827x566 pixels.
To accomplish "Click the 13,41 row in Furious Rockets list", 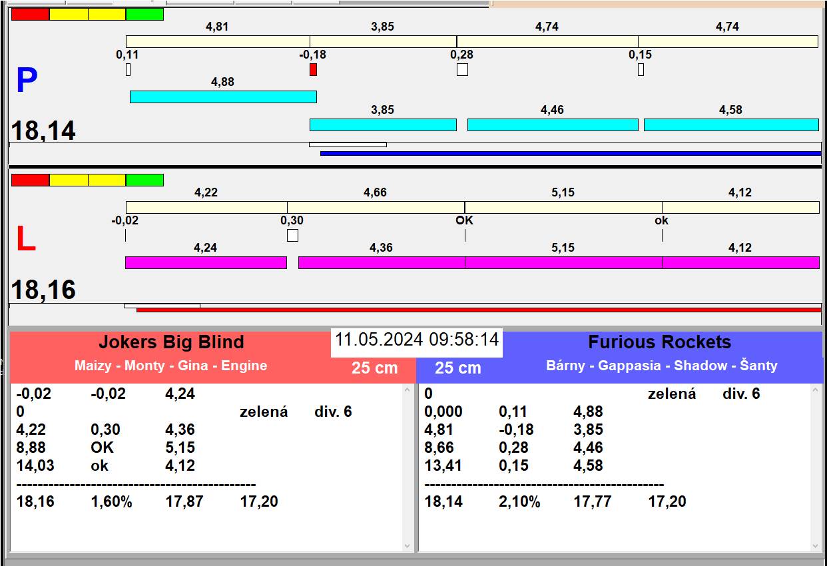I will (514, 465).
